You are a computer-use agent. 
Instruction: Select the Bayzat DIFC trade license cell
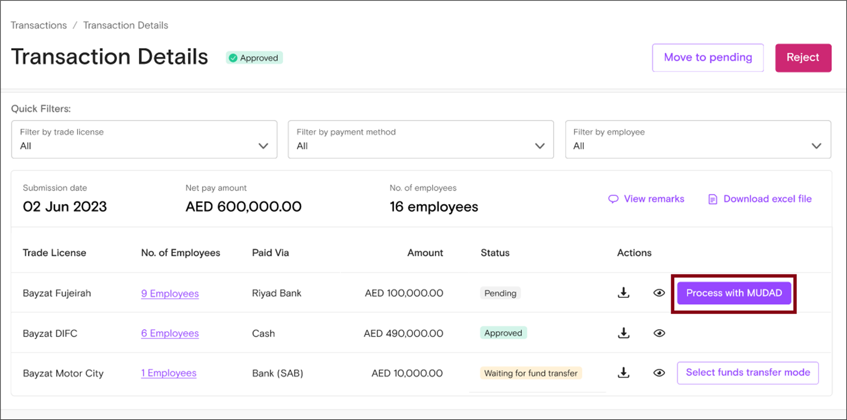50,333
